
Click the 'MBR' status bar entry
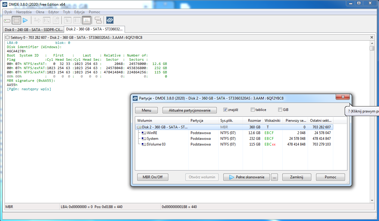pos(10,207)
